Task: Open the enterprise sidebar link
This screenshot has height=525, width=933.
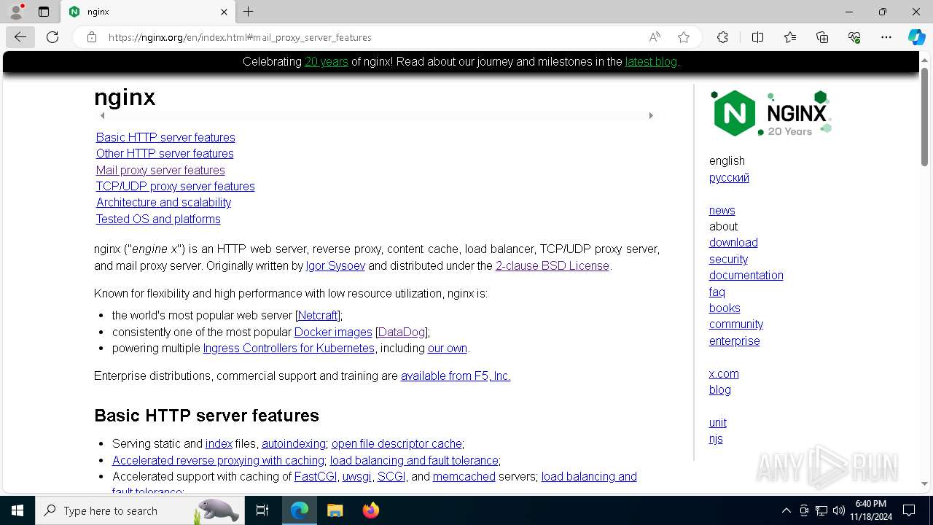Action: point(735,341)
